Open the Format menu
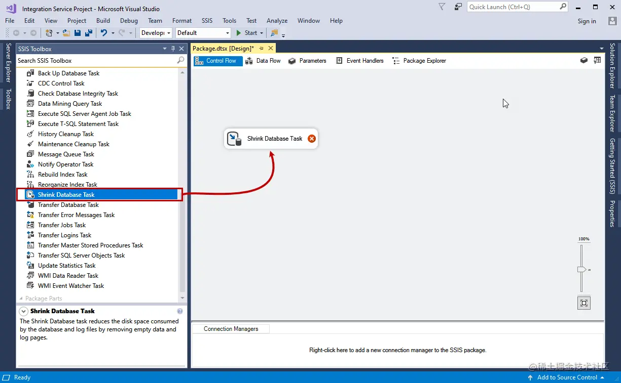The image size is (621, 383). 182,21
